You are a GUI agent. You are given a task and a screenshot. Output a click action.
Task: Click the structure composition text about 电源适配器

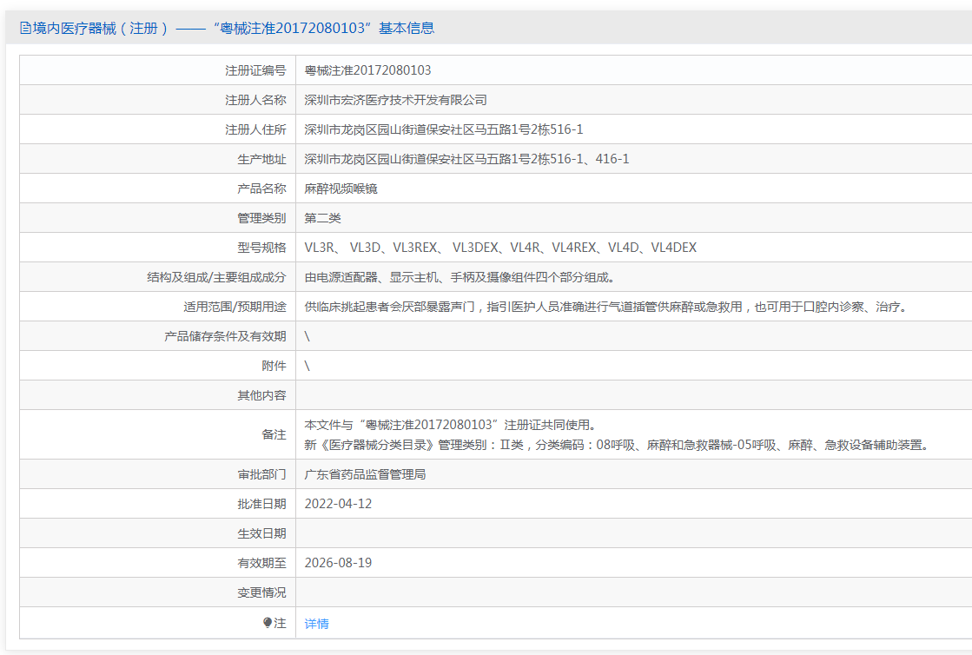tap(459, 277)
